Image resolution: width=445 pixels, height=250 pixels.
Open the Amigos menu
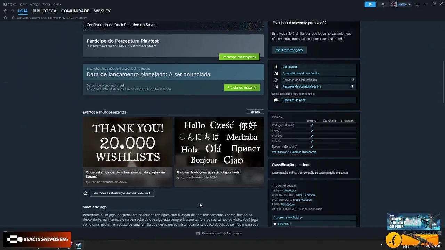(35, 4)
